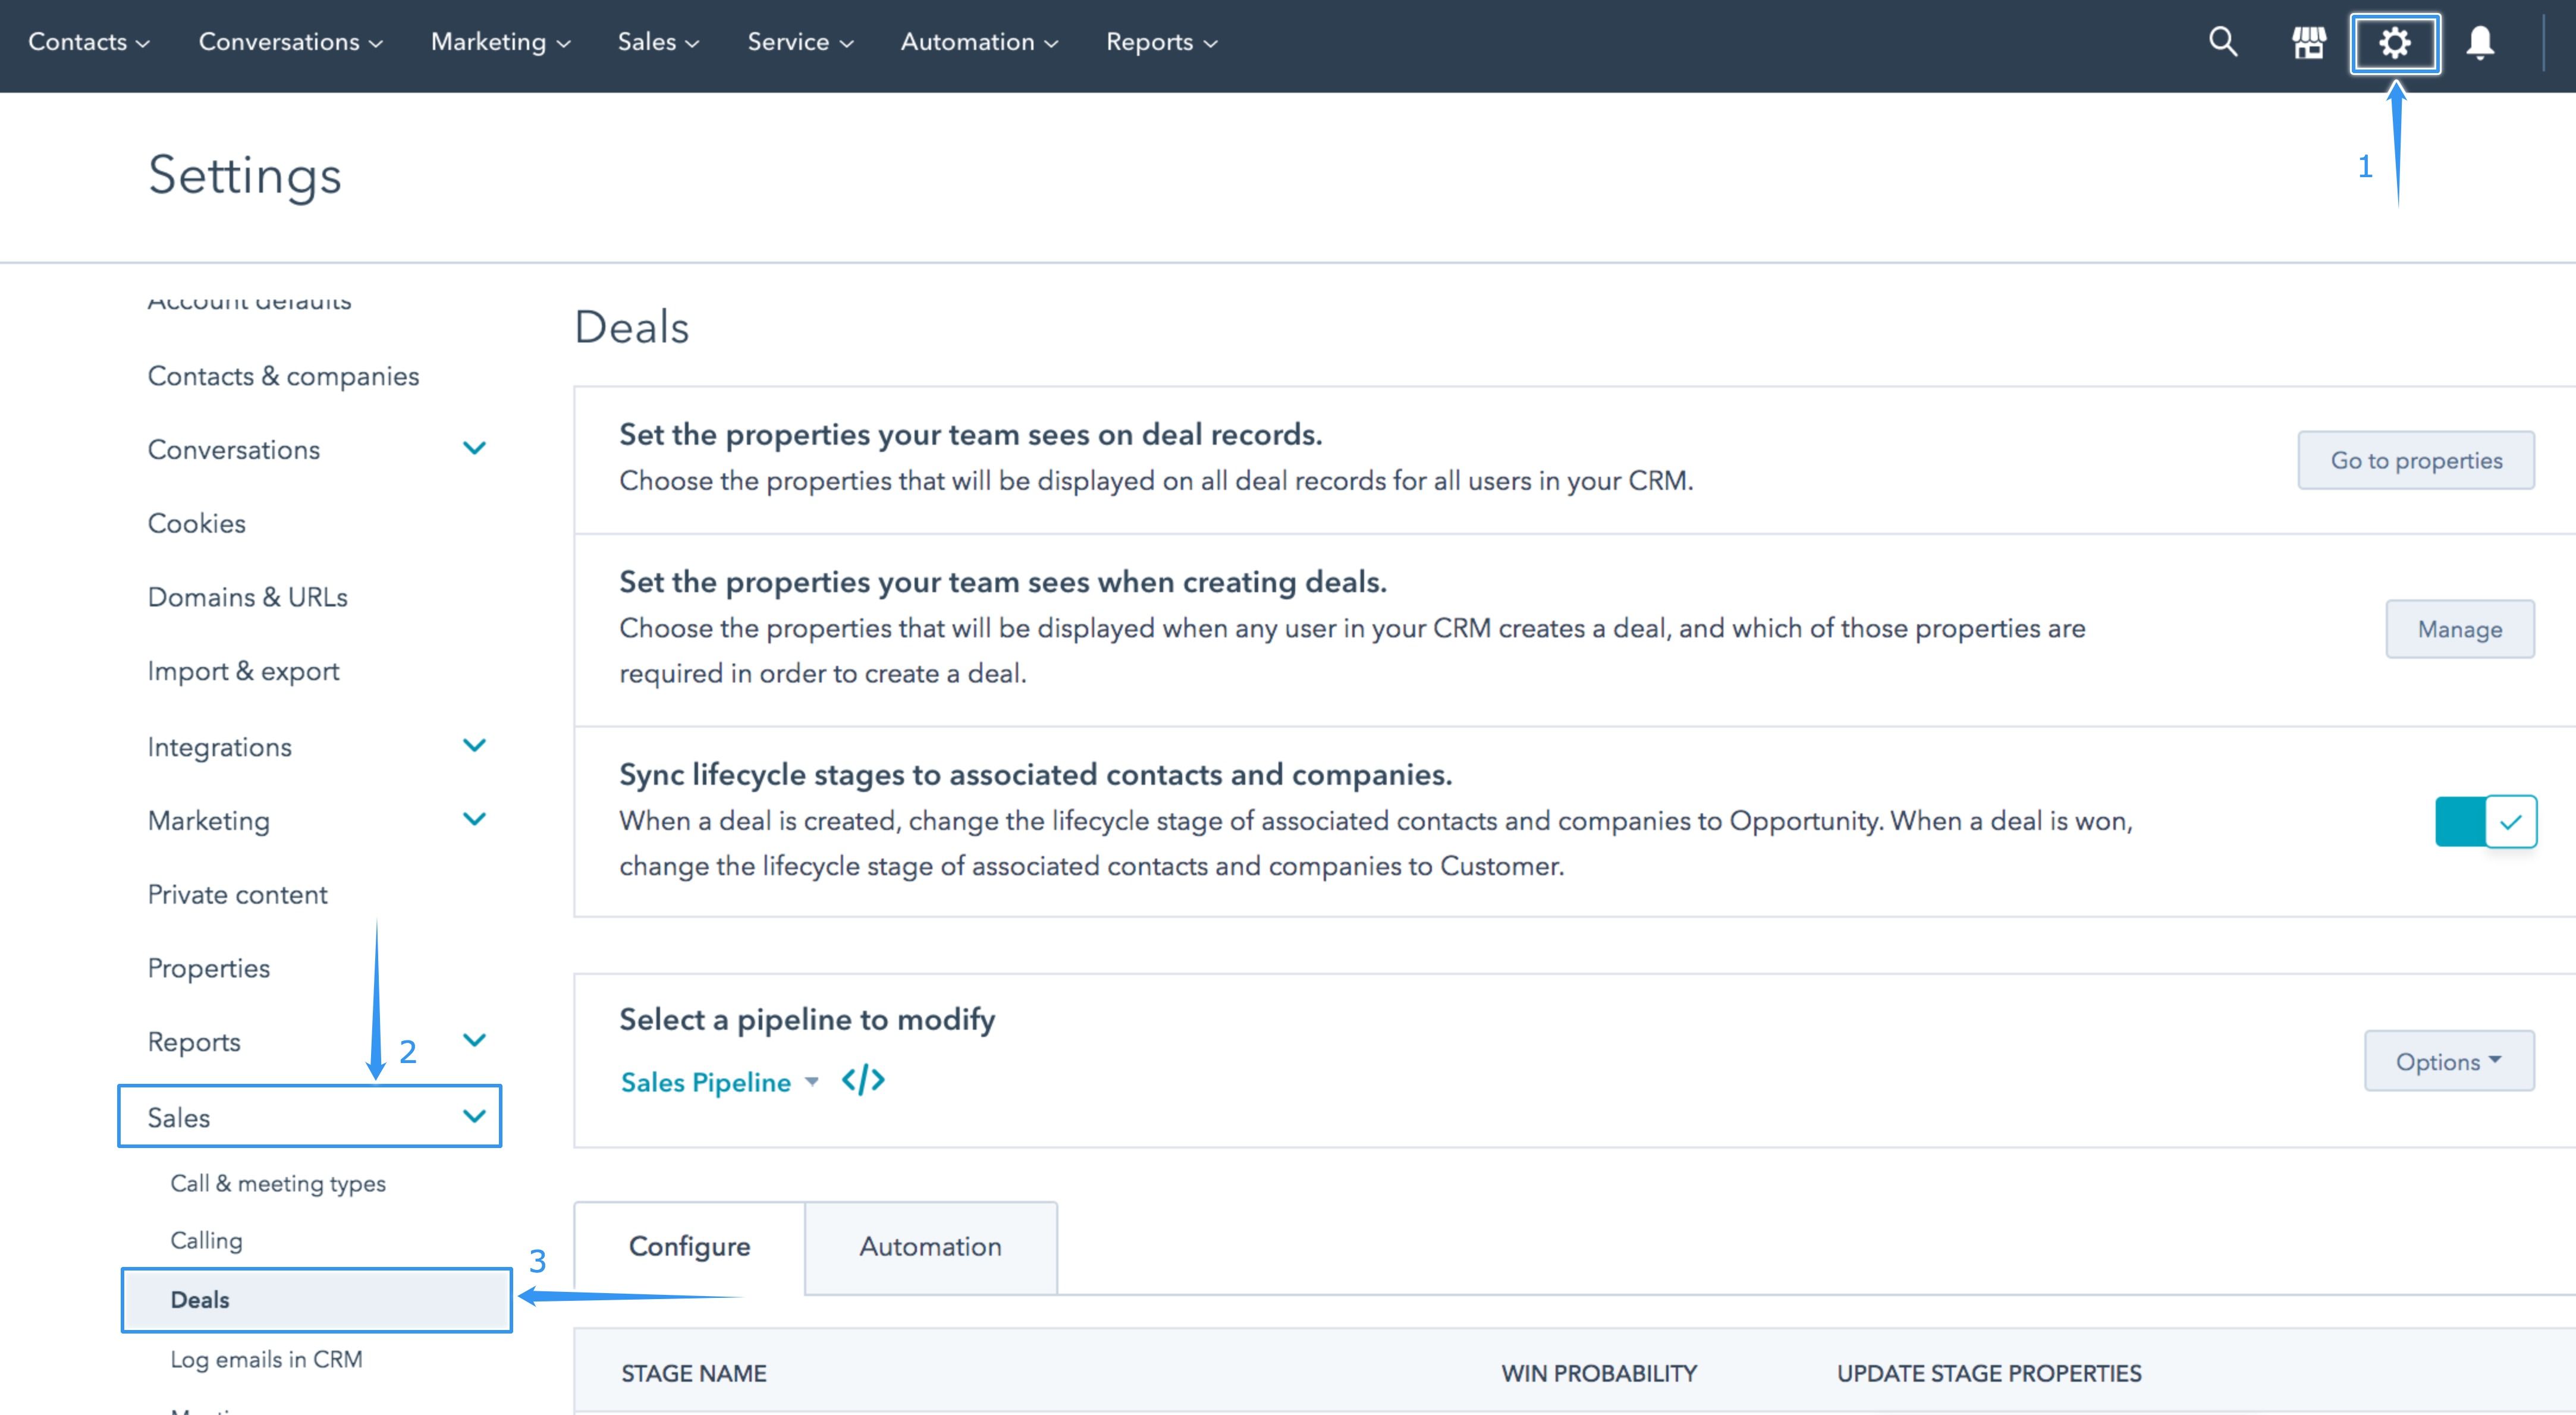Switch to the Configure tab
Screen dimensions: 2576x1415
point(689,1247)
